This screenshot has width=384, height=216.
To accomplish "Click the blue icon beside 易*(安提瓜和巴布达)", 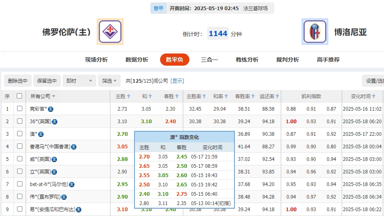I will pos(79,210).
